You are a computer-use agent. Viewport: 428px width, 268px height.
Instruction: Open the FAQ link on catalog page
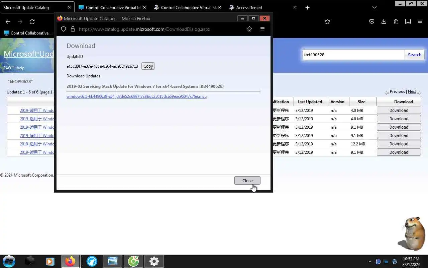pyautogui.click(x=7, y=68)
